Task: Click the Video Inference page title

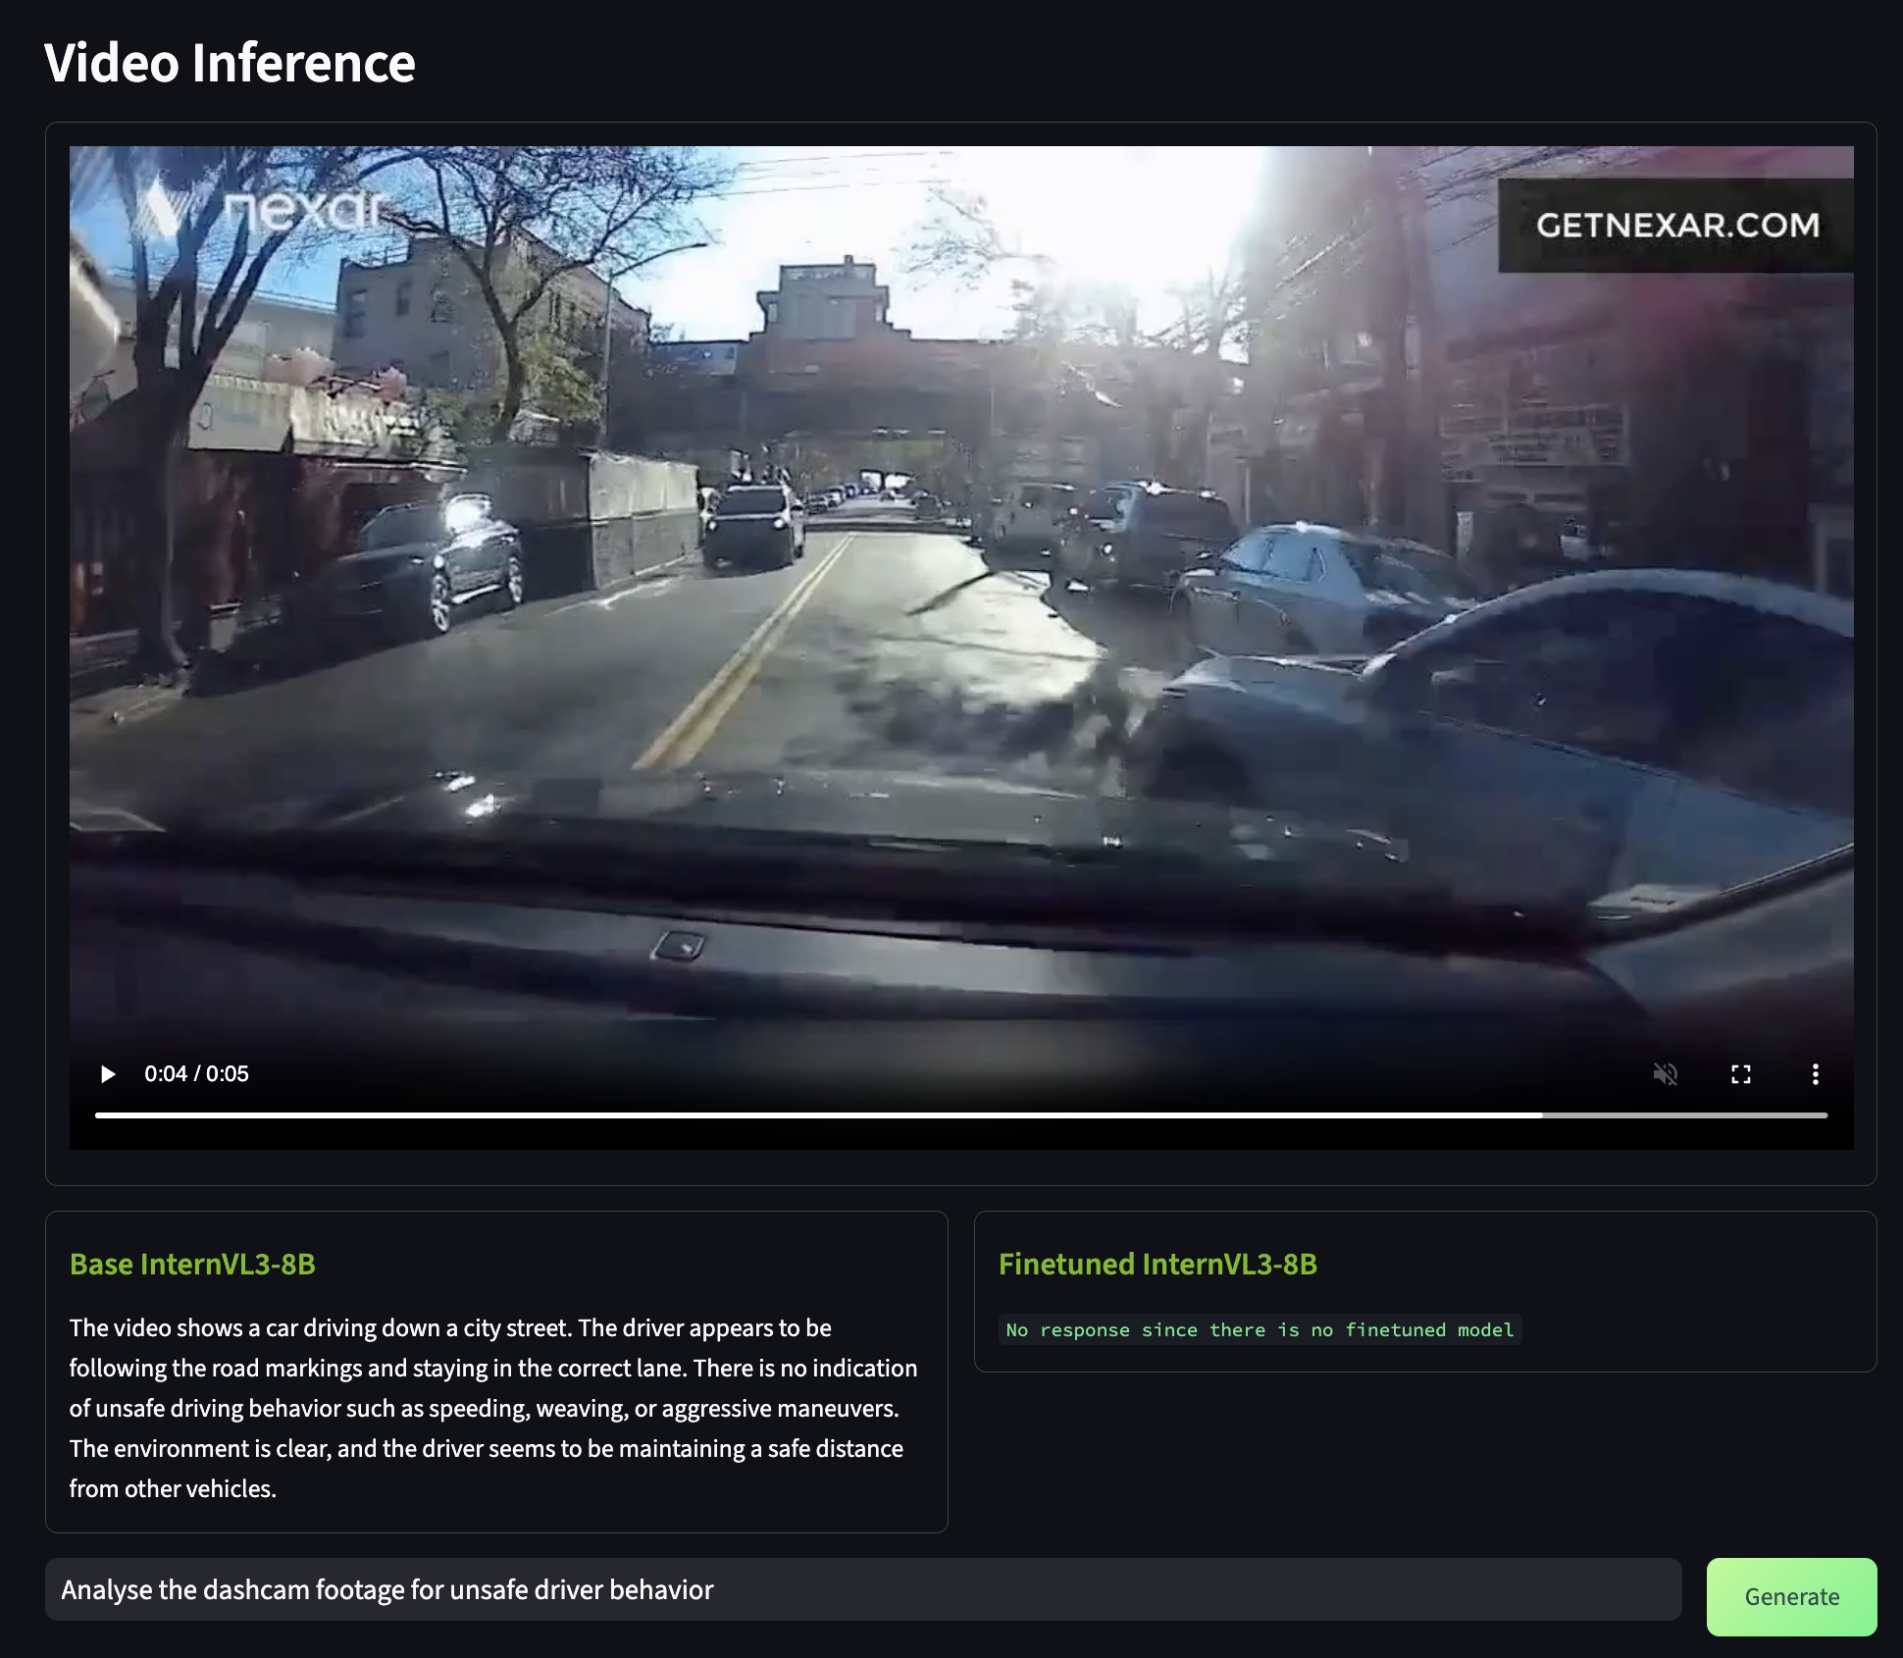Action: [230, 62]
